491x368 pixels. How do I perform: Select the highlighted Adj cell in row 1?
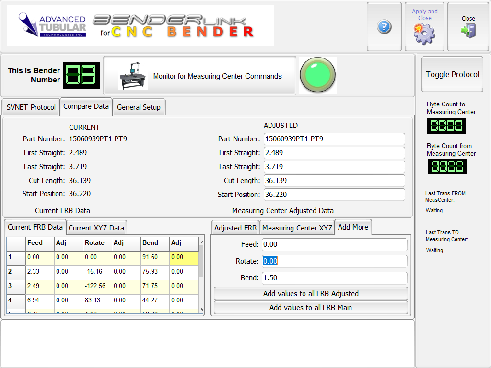click(184, 257)
